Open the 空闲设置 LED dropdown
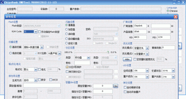 click(x=147, y=71)
